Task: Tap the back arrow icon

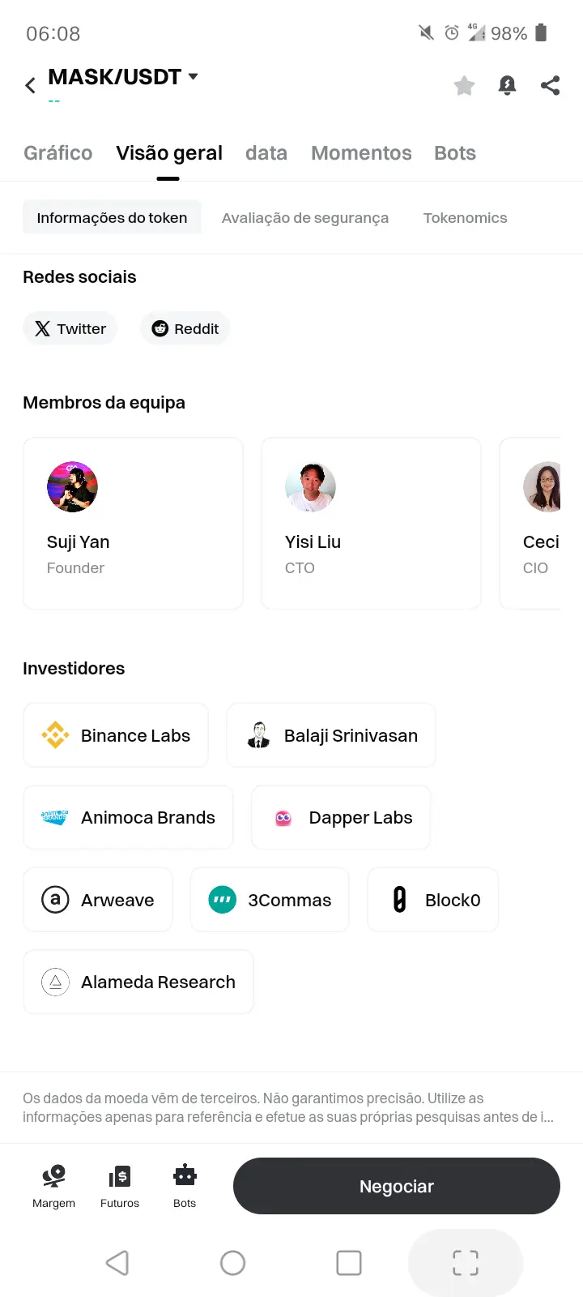Action: pyautogui.click(x=30, y=85)
